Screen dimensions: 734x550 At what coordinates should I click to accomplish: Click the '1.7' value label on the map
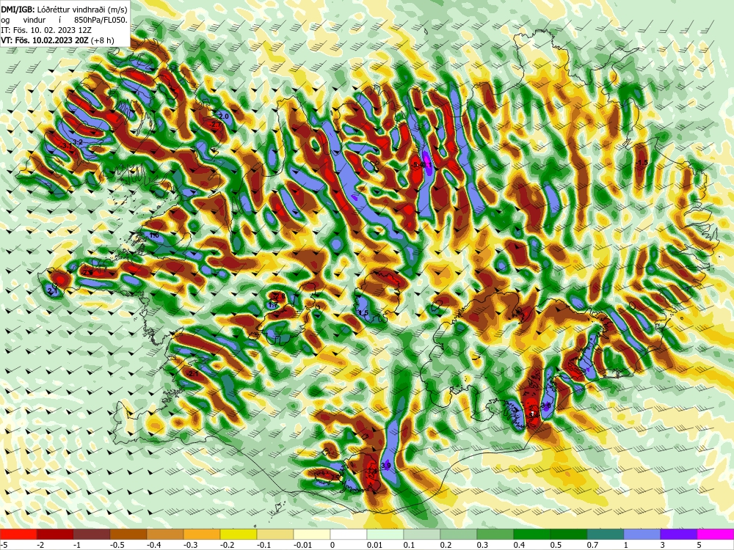coord(273,305)
